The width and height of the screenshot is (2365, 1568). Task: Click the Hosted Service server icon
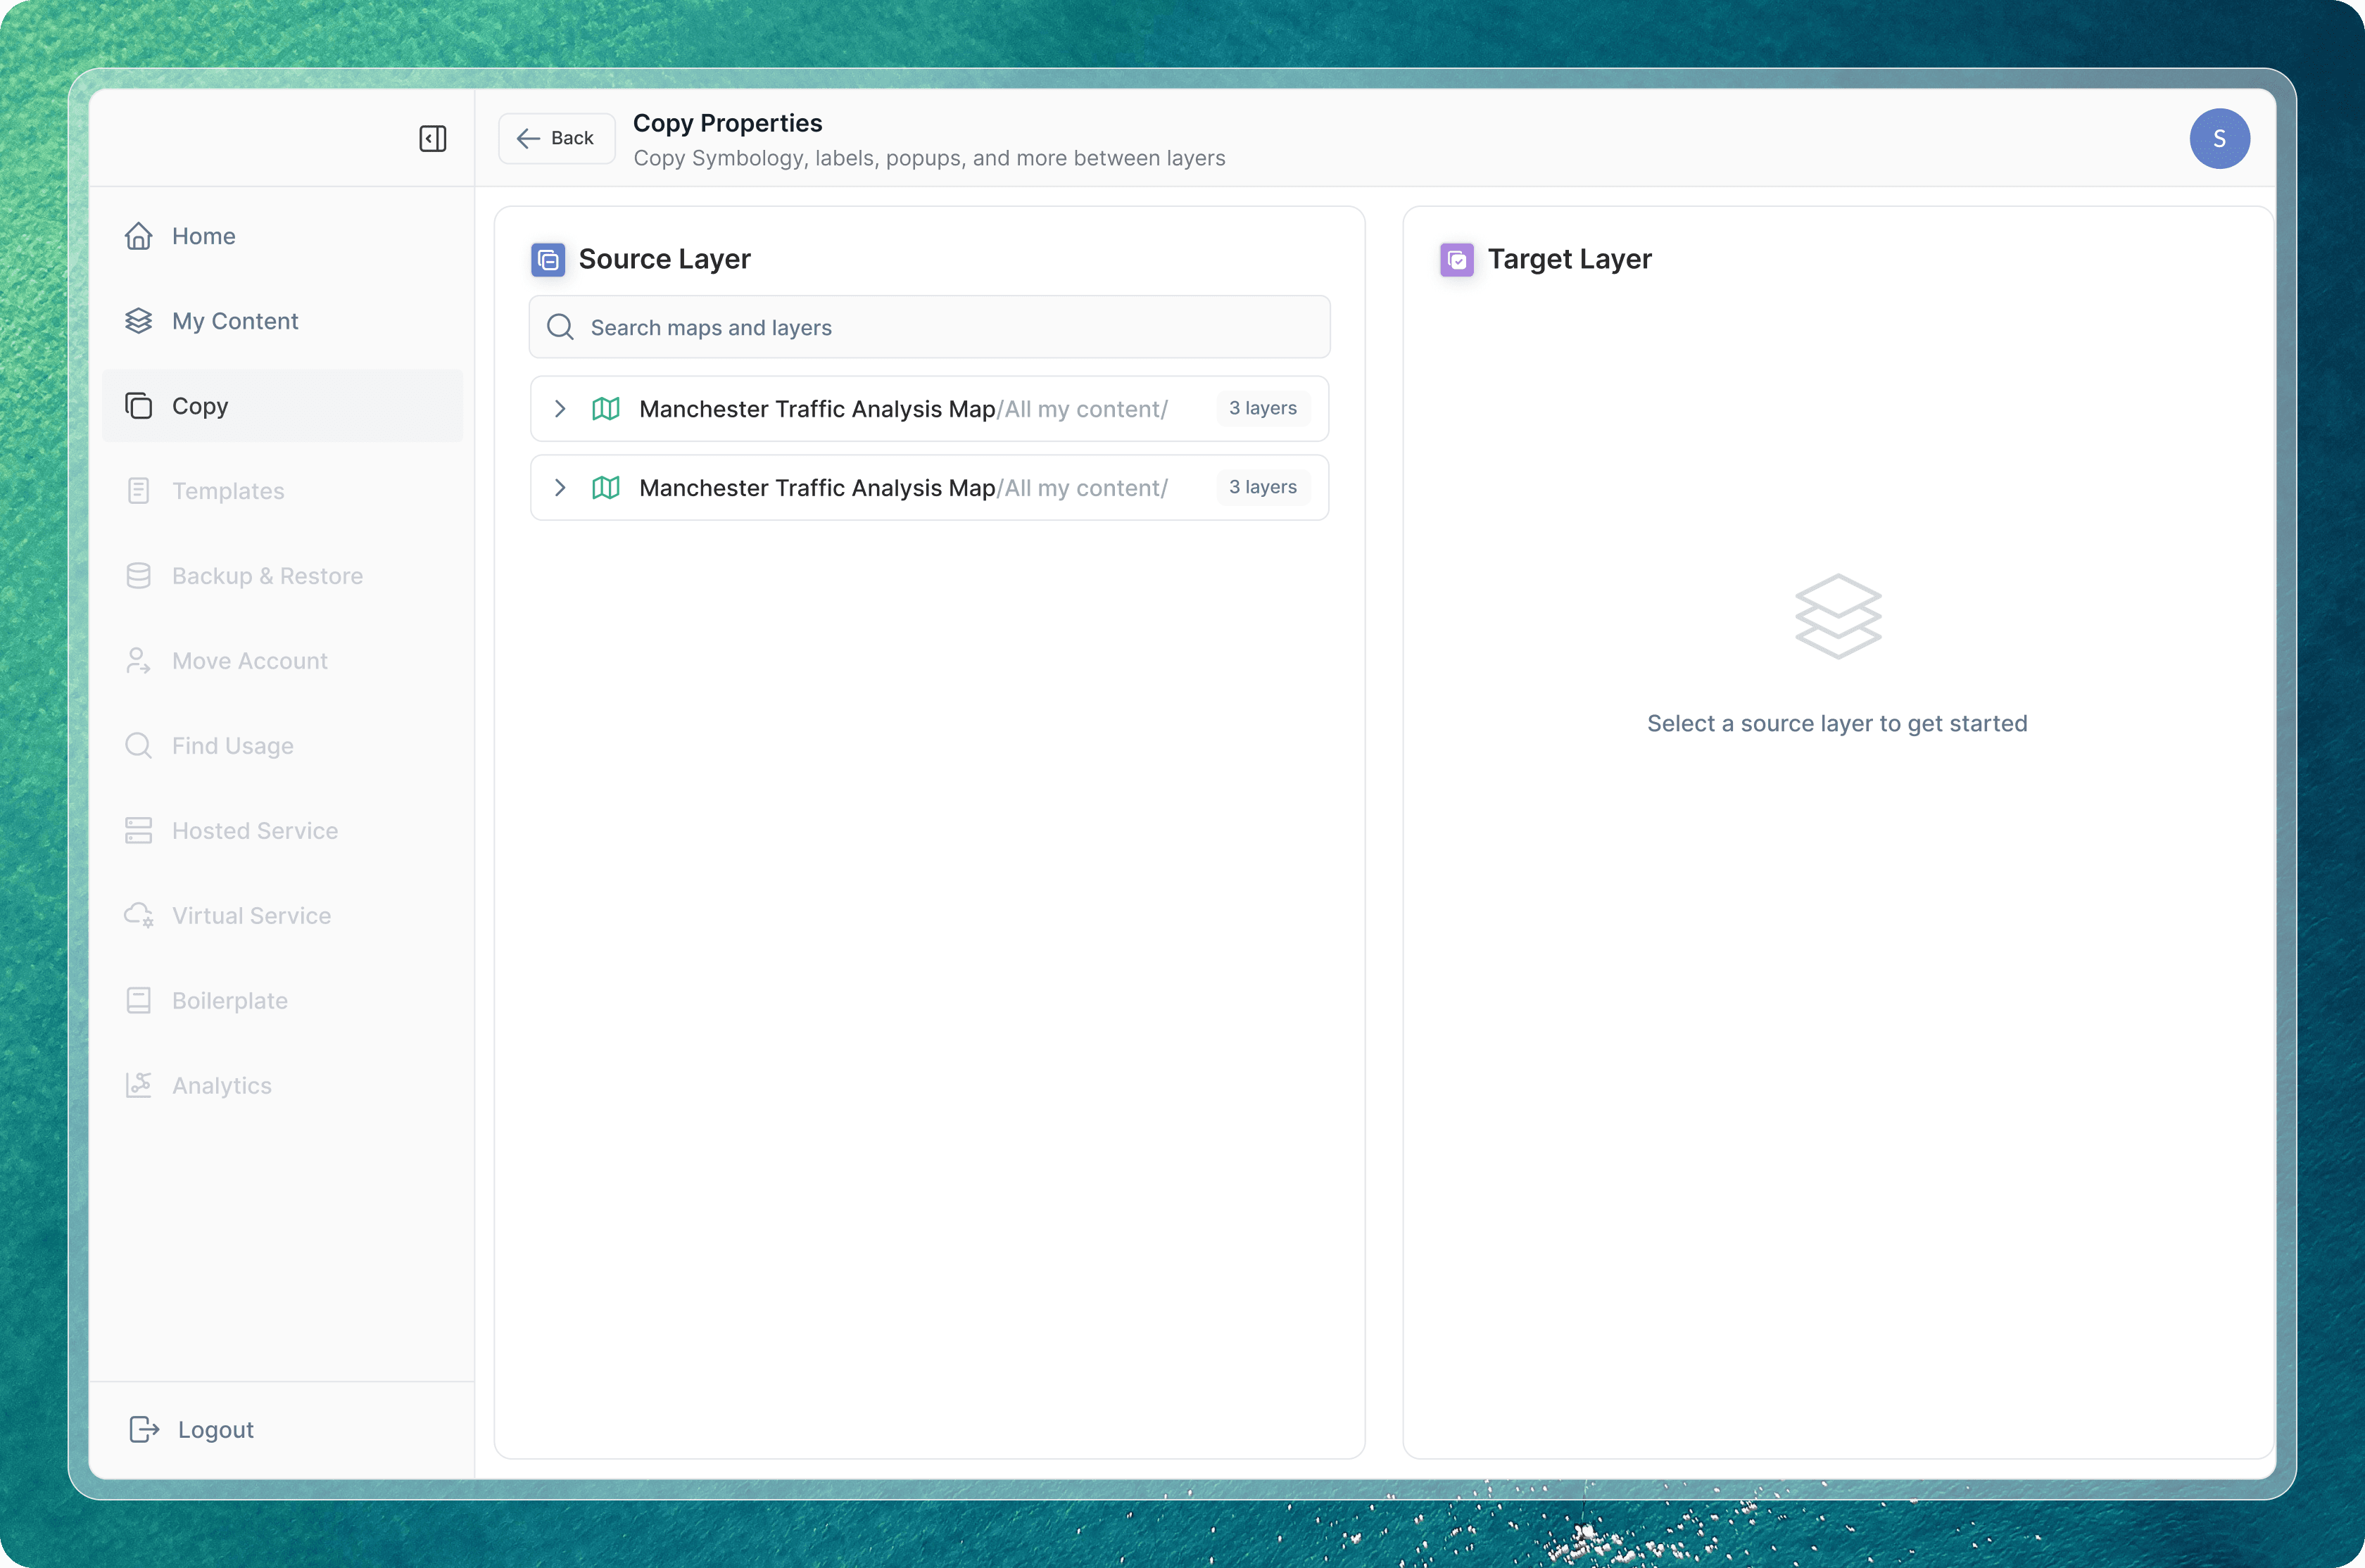coord(139,831)
